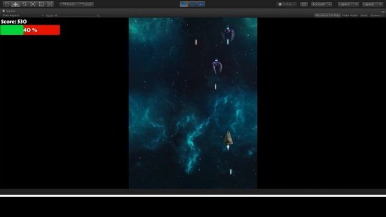The height and width of the screenshot is (217, 386).
Task: Switch to the Game tab
Action: click(x=9, y=11)
